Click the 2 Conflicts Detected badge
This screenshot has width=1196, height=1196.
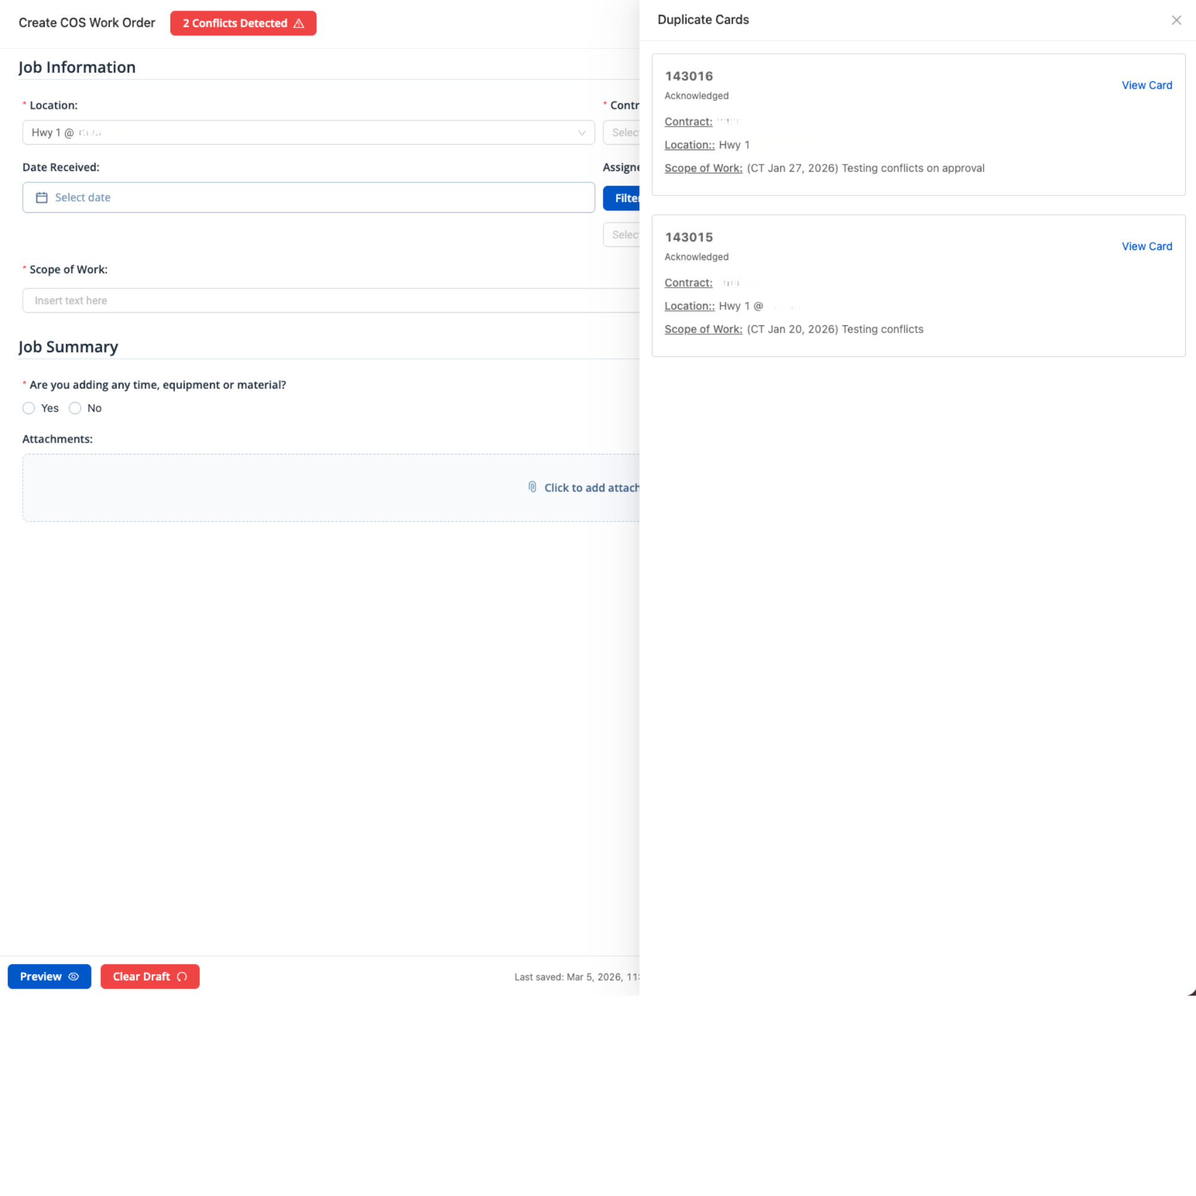[x=235, y=23]
